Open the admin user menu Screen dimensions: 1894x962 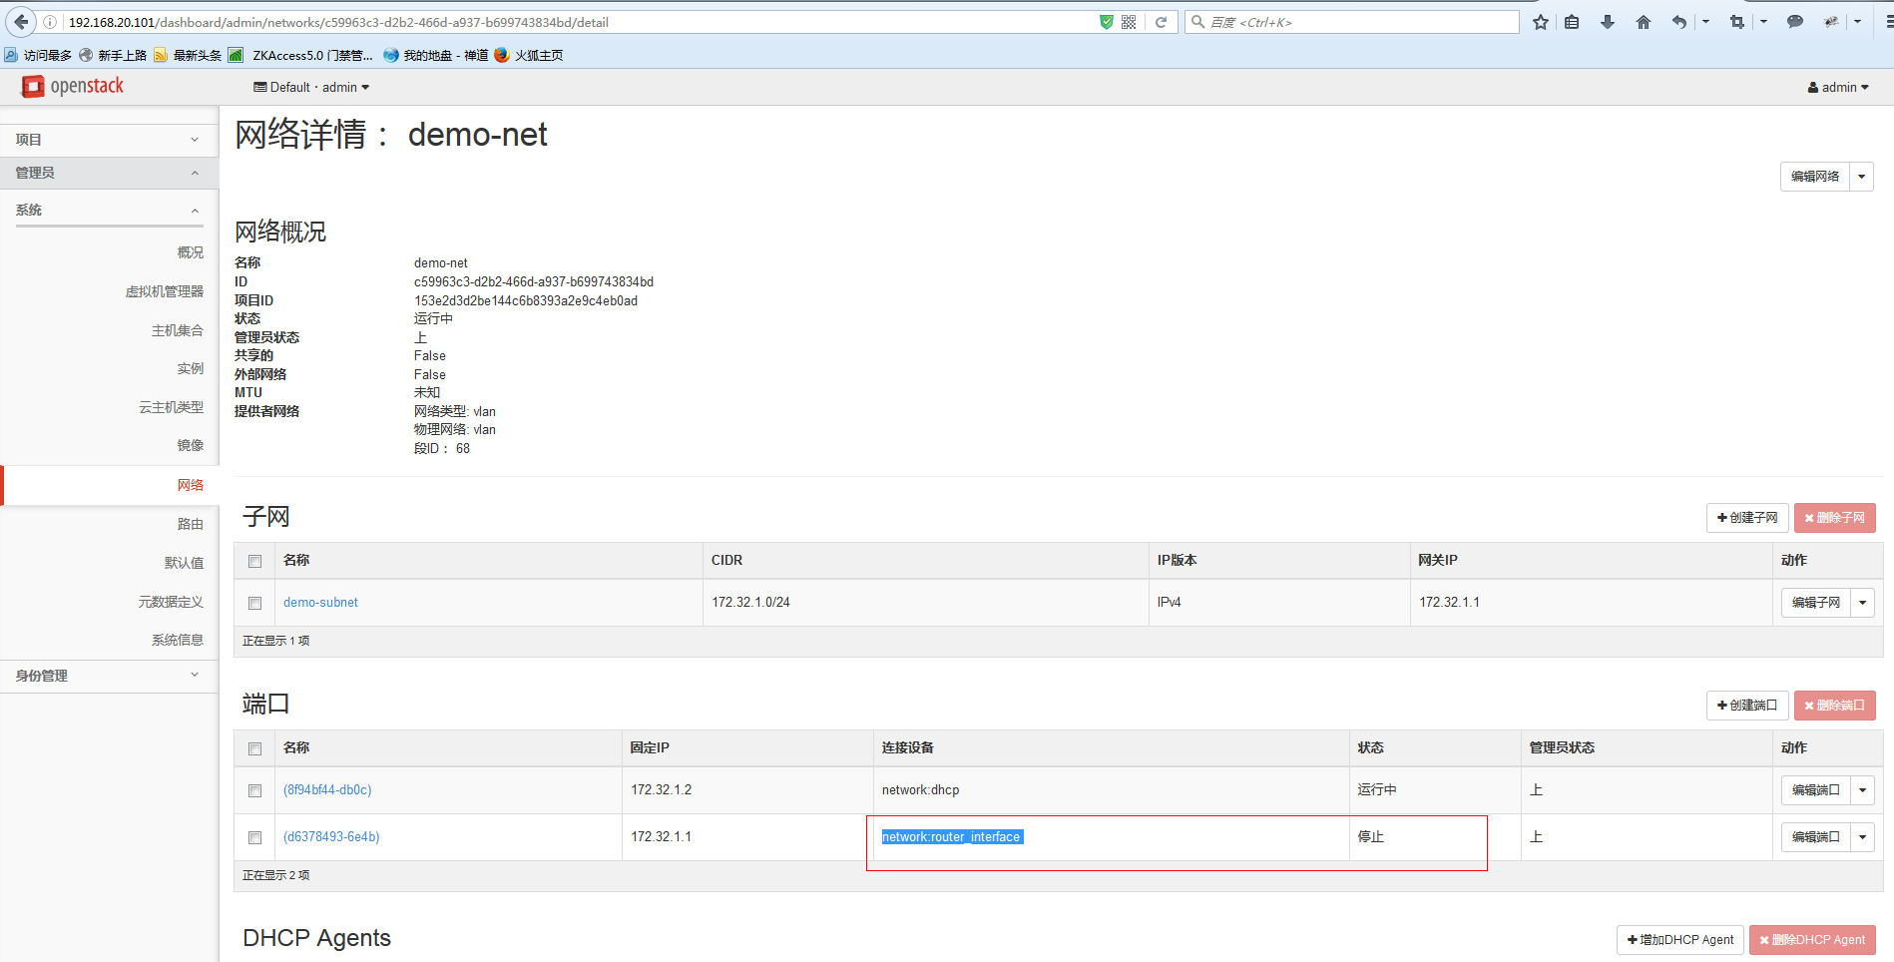1838,88
